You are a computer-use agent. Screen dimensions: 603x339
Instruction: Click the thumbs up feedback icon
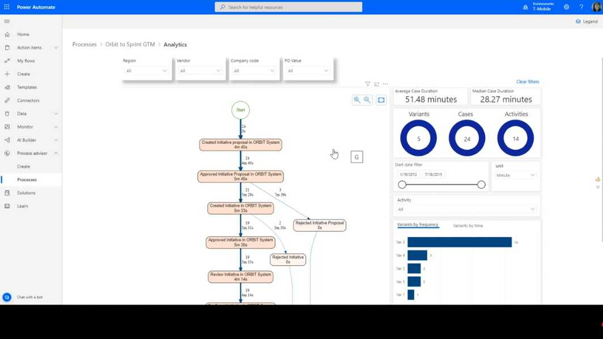pos(597,179)
